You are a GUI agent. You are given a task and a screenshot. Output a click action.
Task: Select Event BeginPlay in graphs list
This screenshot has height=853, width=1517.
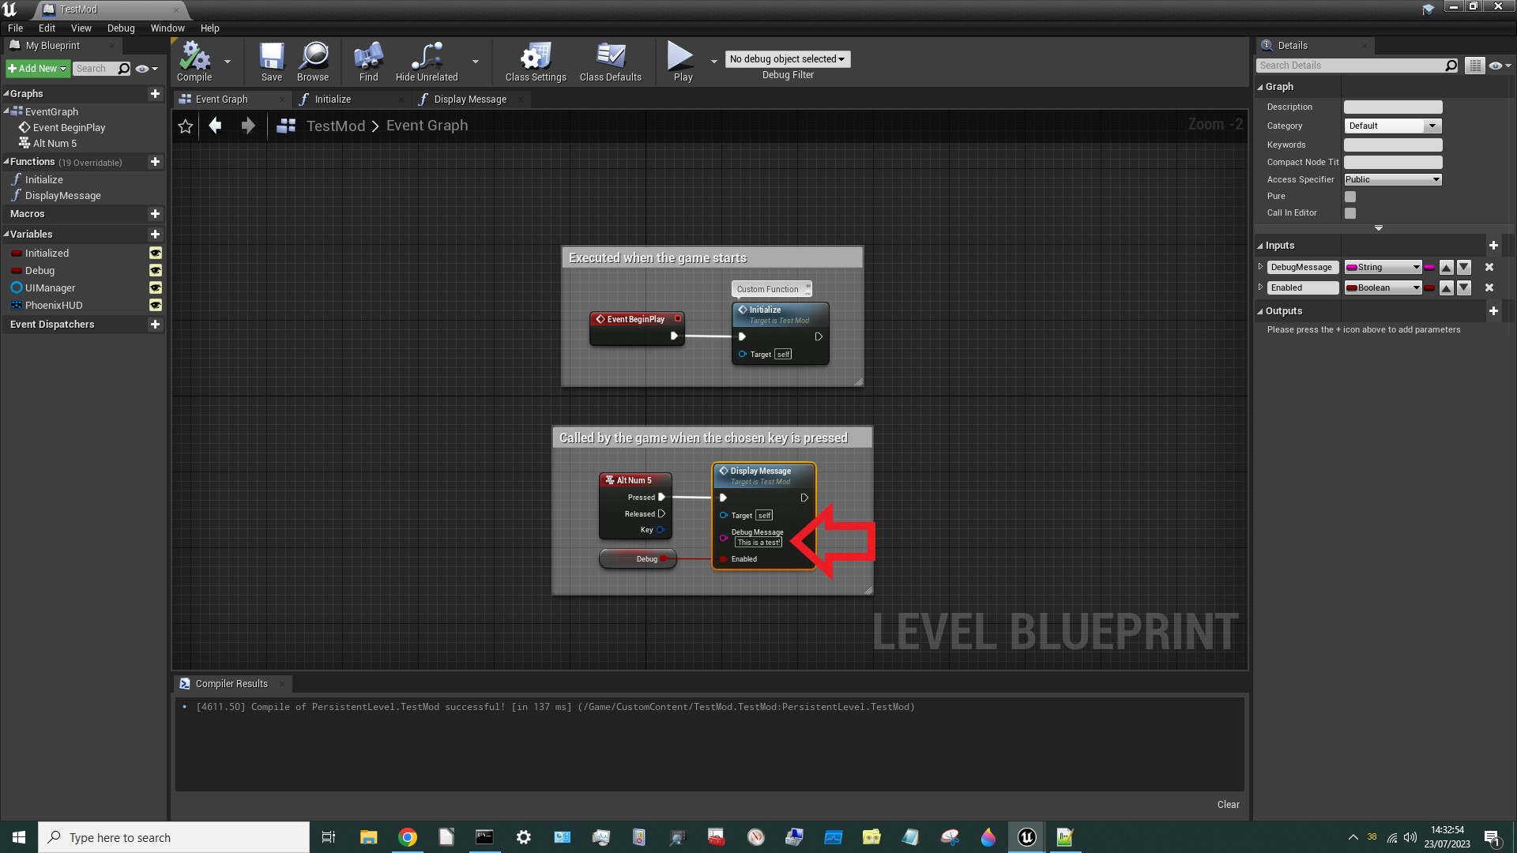point(69,127)
